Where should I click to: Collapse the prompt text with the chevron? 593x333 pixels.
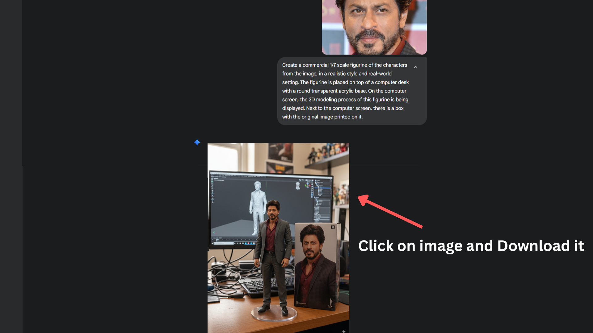coord(416,67)
